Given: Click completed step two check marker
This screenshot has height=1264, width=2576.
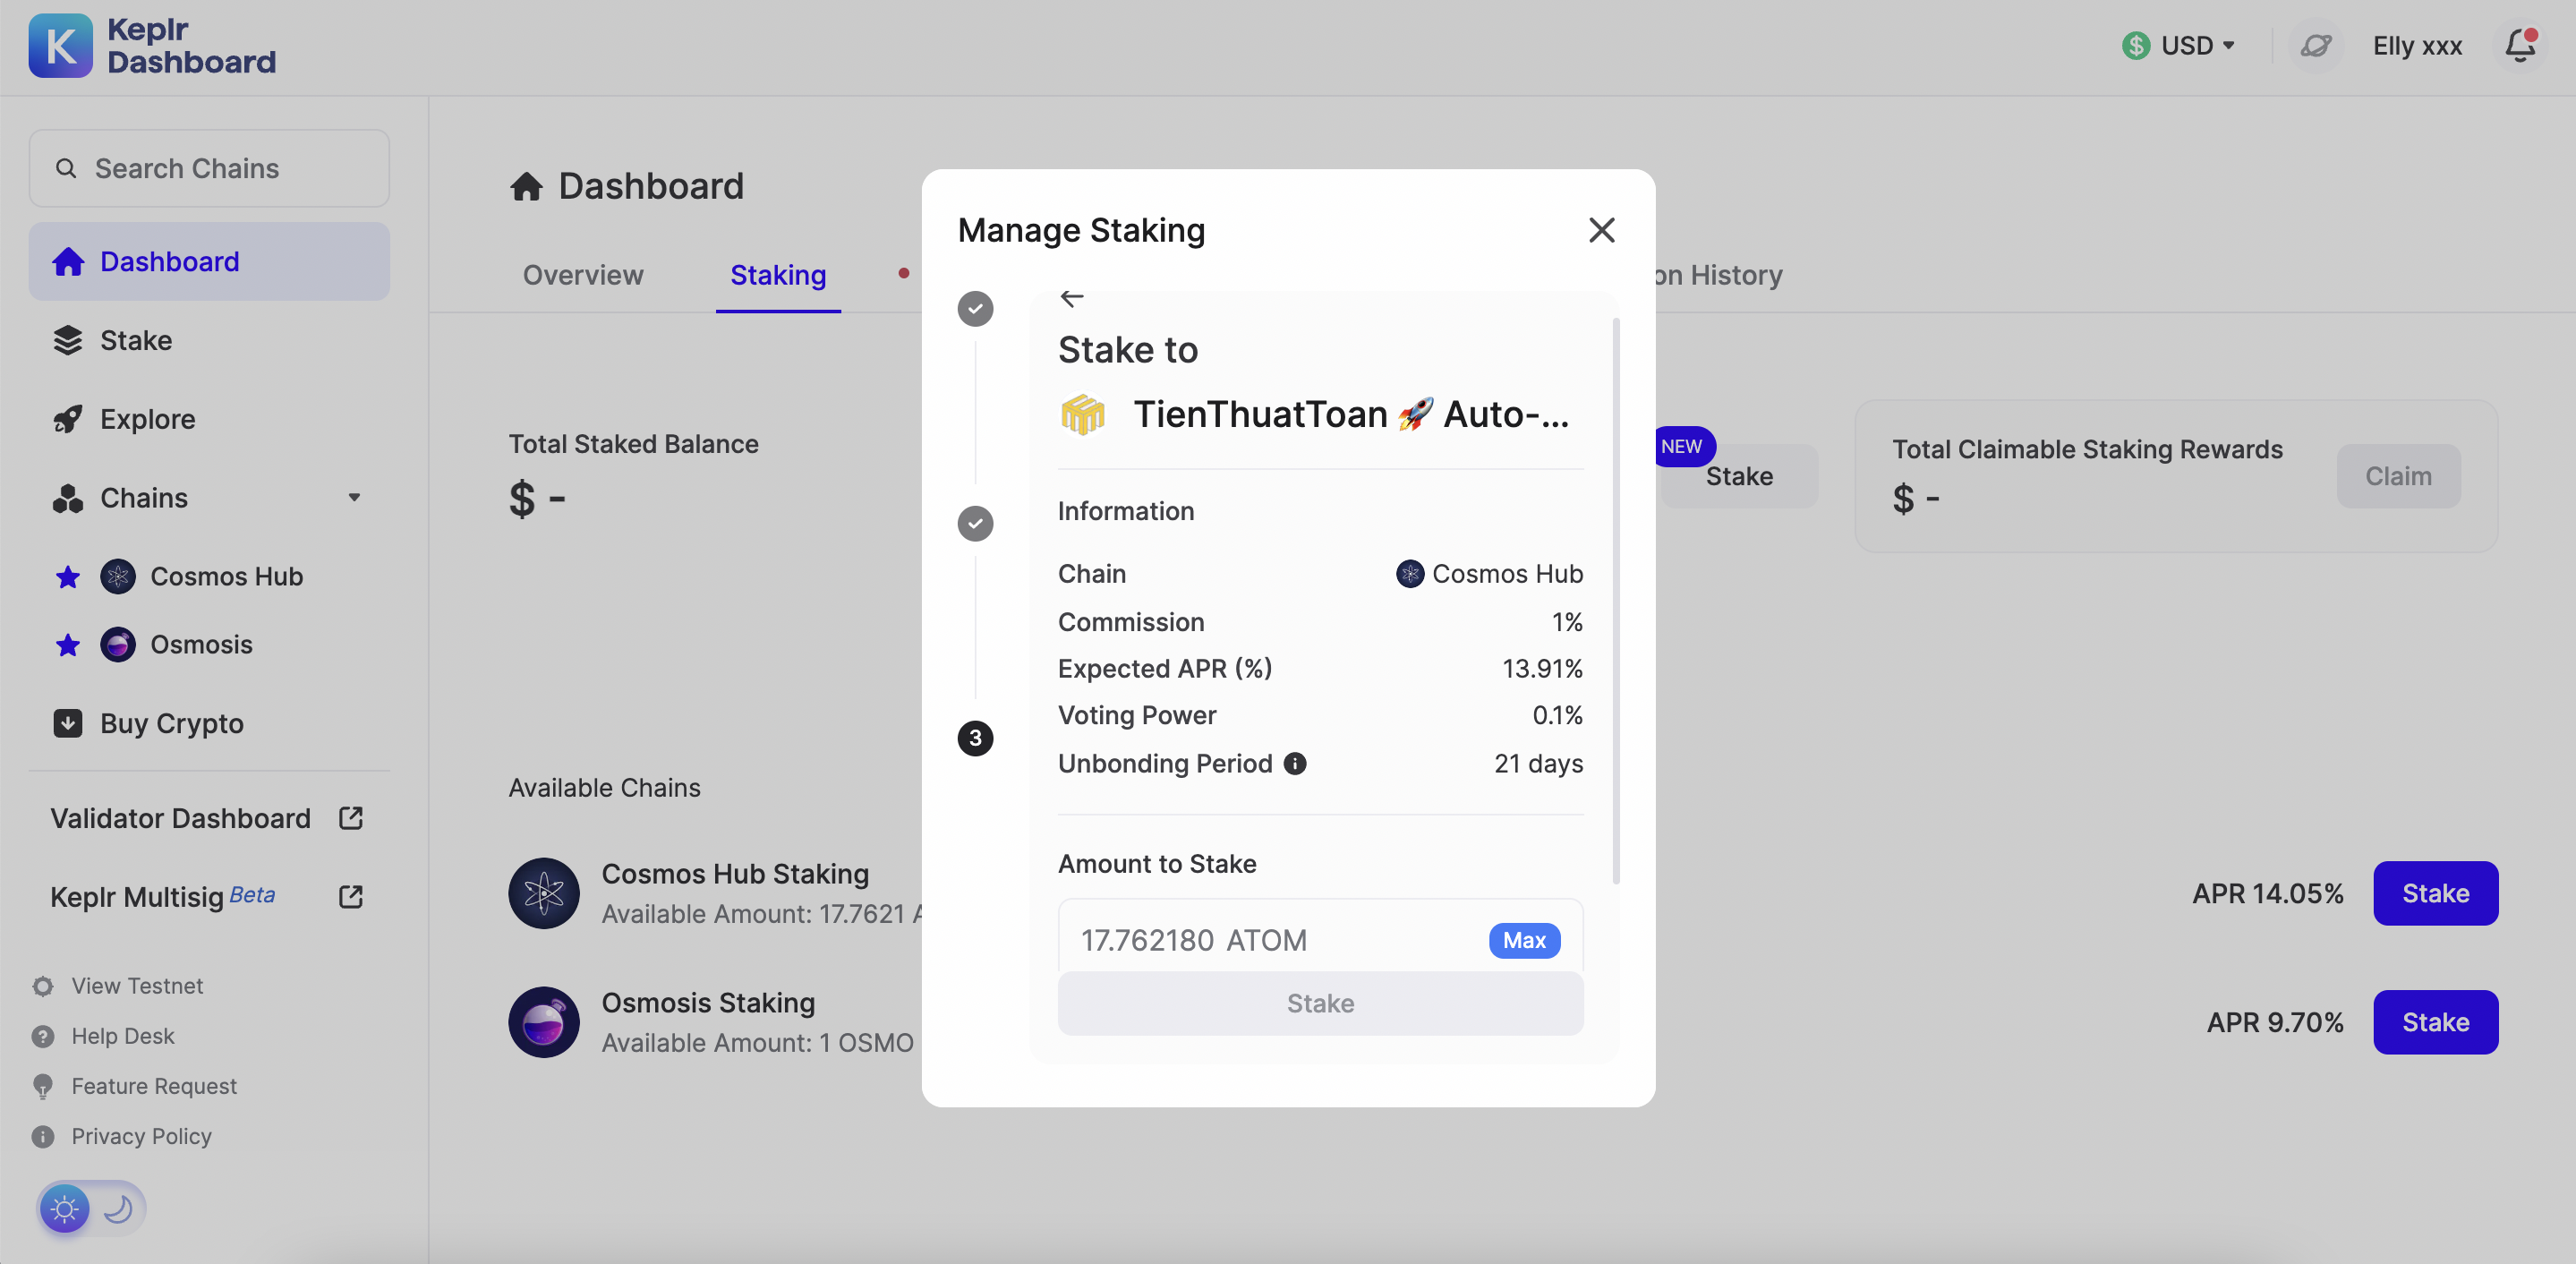Looking at the screenshot, I should [x=975, y=523].
